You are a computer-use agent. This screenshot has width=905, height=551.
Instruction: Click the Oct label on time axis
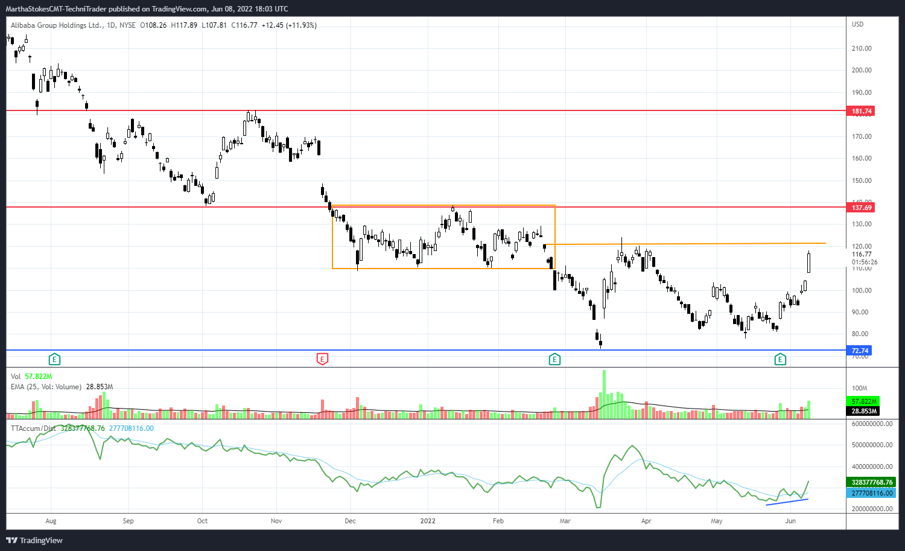pyautogui.click(x=202, y=521)
